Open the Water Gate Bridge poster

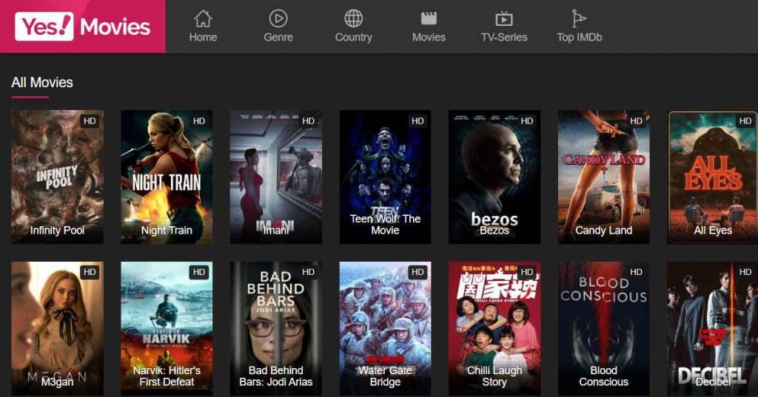385,329
